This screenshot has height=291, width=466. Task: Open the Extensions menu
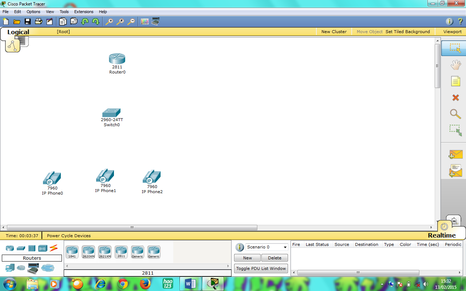click(83, 12)
